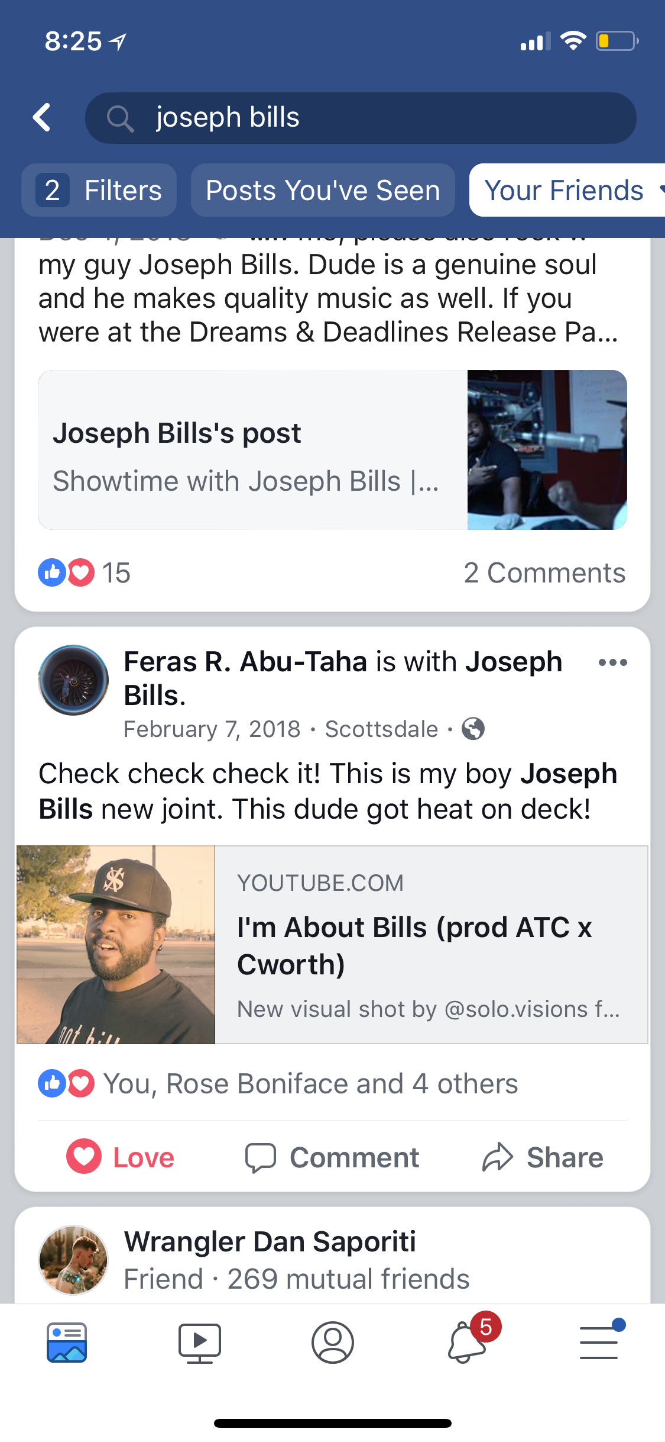
Task: Open the hamburger menu tab
Action: (599, 1342)
